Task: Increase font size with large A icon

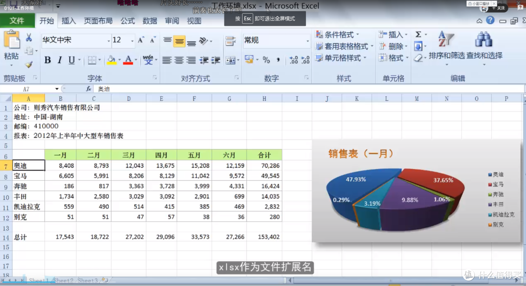Action: pos(141,40)
